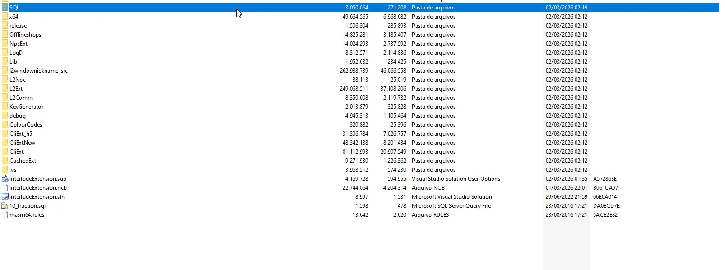725x270 pixels.
Task: Select the InterludeExtension.ncb file name
Action: point(38,188)
